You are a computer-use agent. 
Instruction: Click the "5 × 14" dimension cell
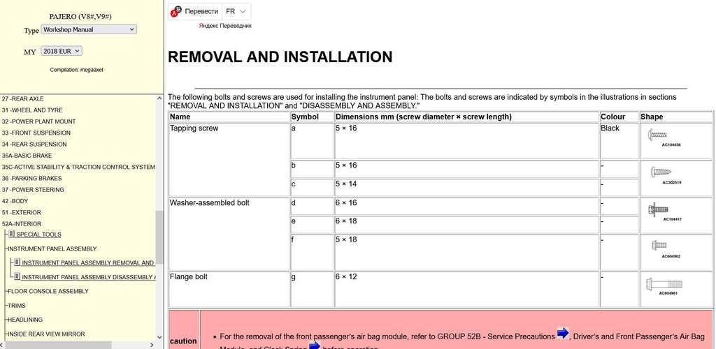(x=466, y=187)
